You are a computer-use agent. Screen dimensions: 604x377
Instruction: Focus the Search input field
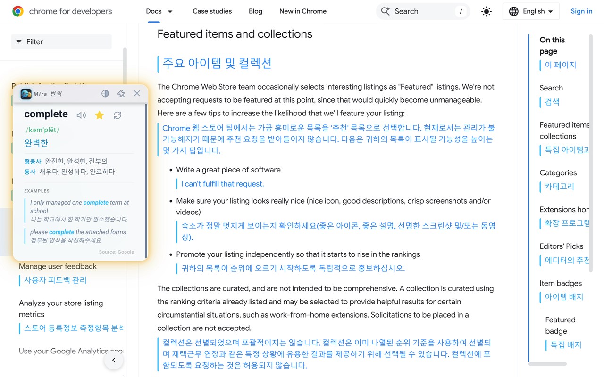tap(423, 11)
